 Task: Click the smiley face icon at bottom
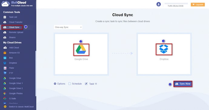(5, 107)
